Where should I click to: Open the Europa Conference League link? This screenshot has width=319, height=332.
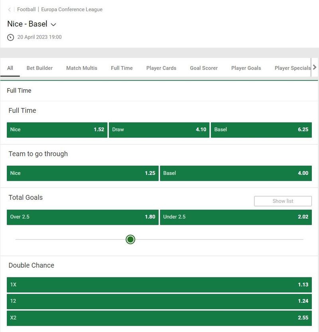72,9
